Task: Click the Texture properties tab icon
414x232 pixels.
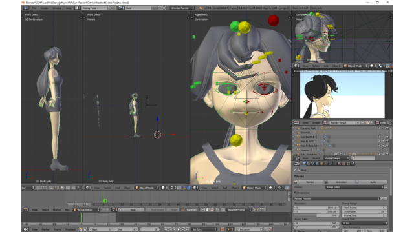Action: 344,164
